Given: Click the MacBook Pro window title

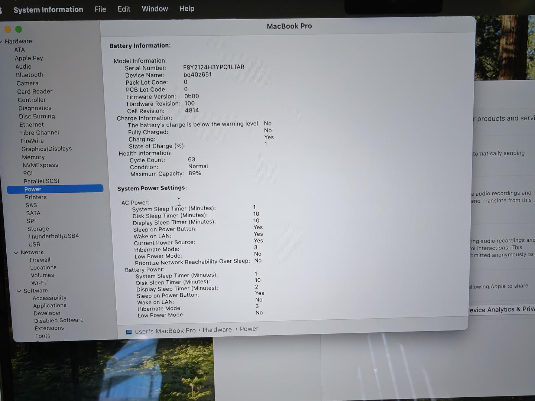Looking at the screenshot, I should point(289,26).
